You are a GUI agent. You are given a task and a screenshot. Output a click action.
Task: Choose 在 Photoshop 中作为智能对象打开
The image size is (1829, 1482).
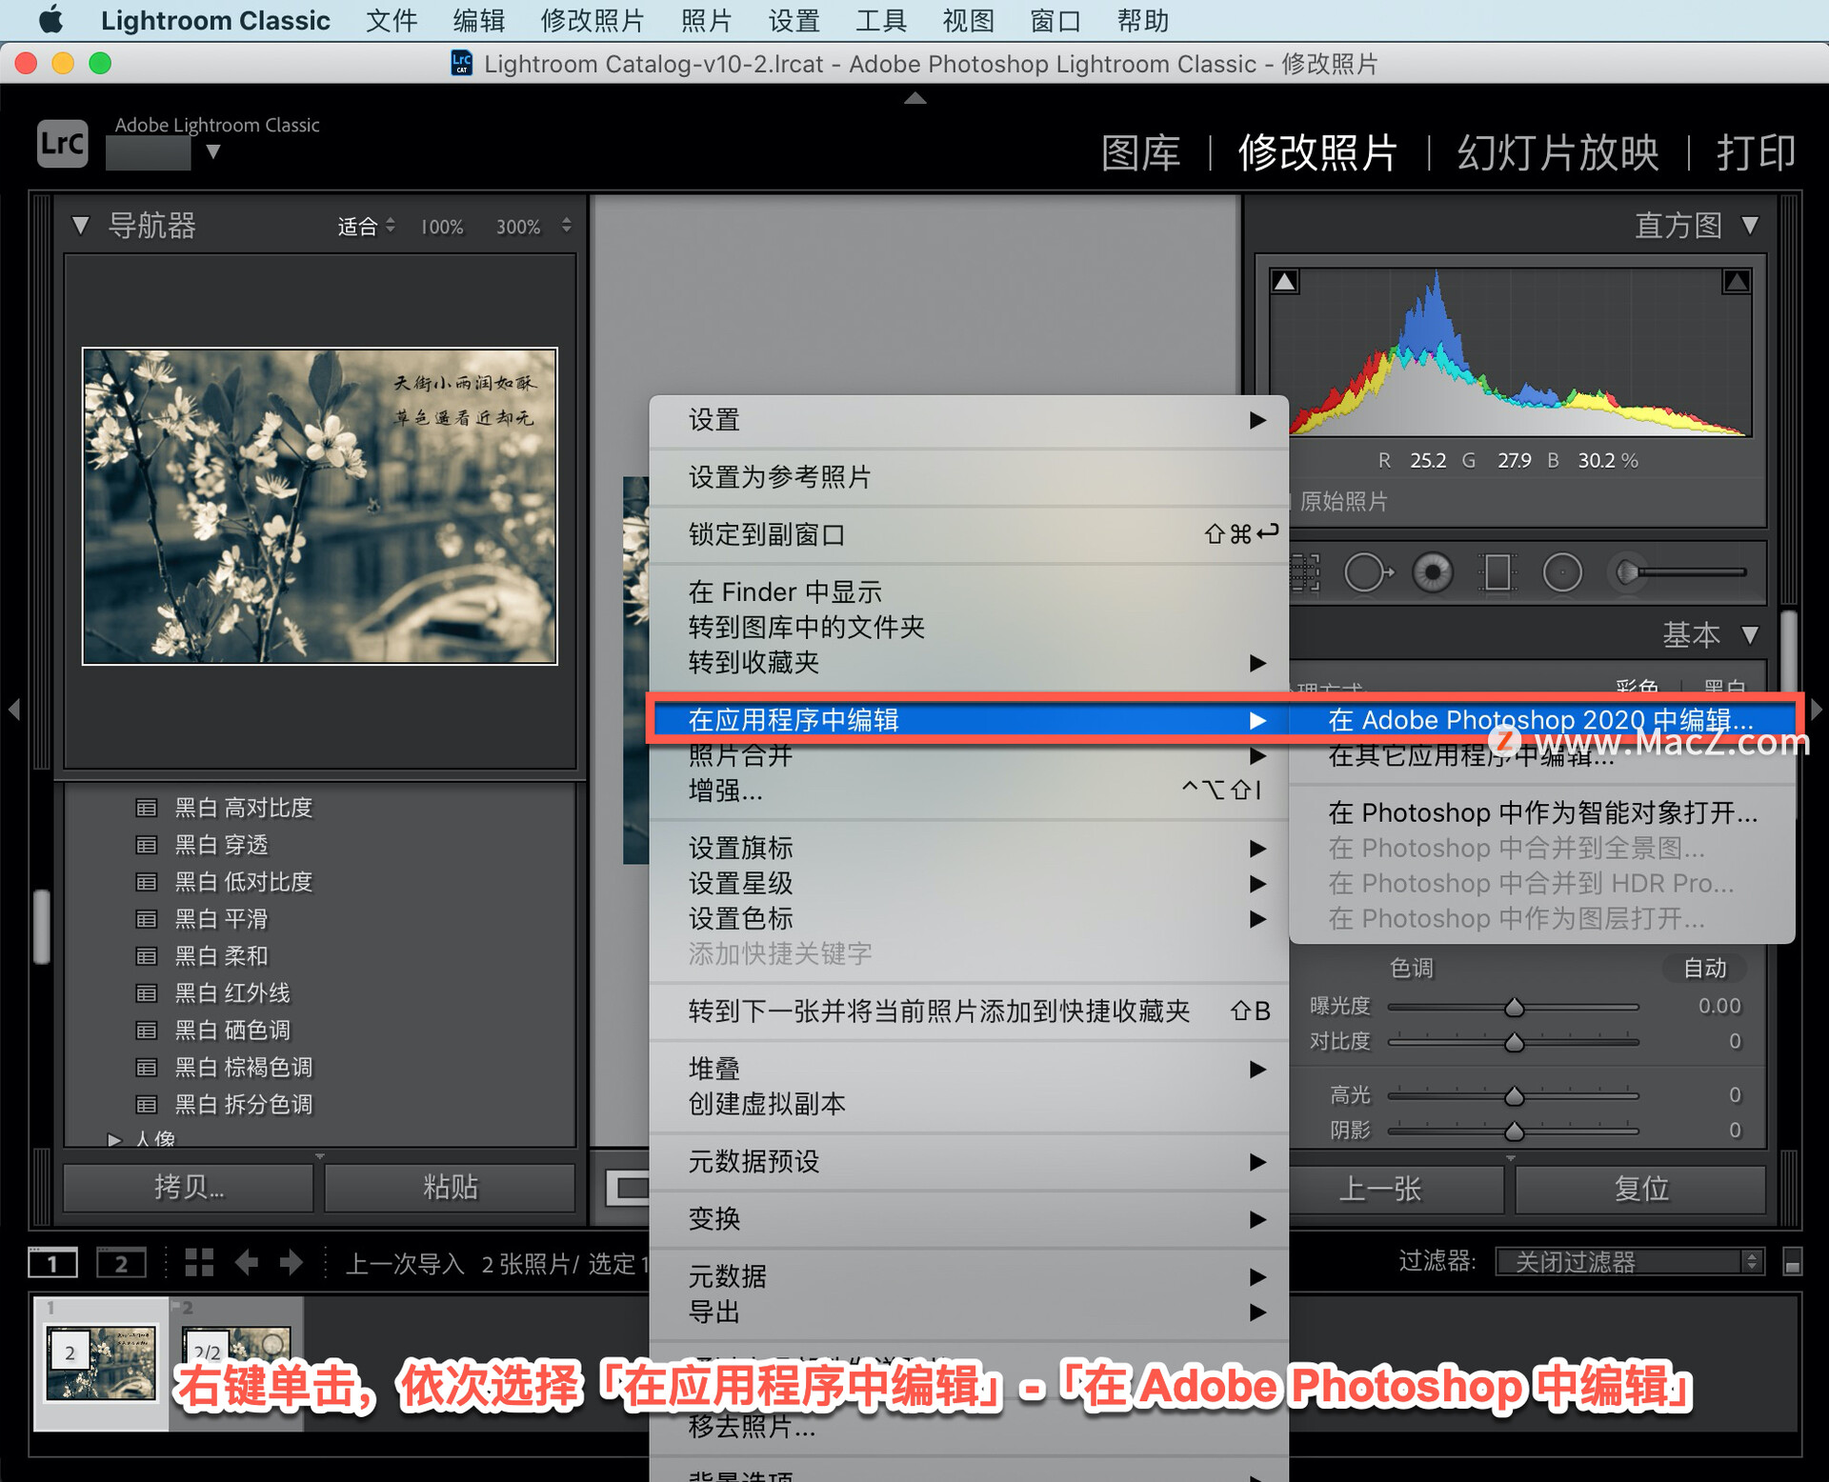point(1541,812)
